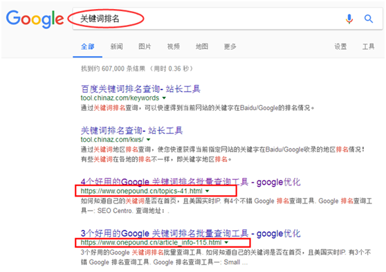Expand dropdown arrow beside topics-41.html URL
This screenshot has width=386, height=272.
click(x=208, y=191)
